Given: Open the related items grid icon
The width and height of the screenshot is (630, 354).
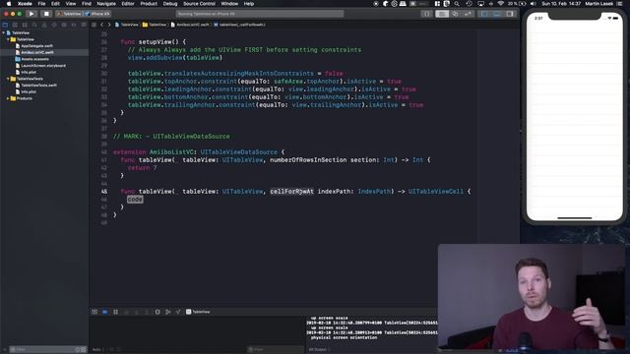Looking at the screenshot, I should 94,25.
